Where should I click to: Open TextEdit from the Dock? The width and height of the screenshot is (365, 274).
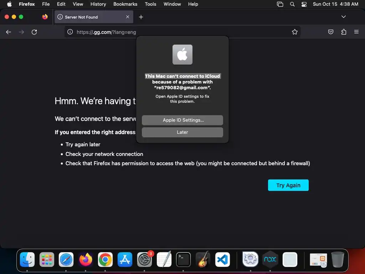click(164, 260)
